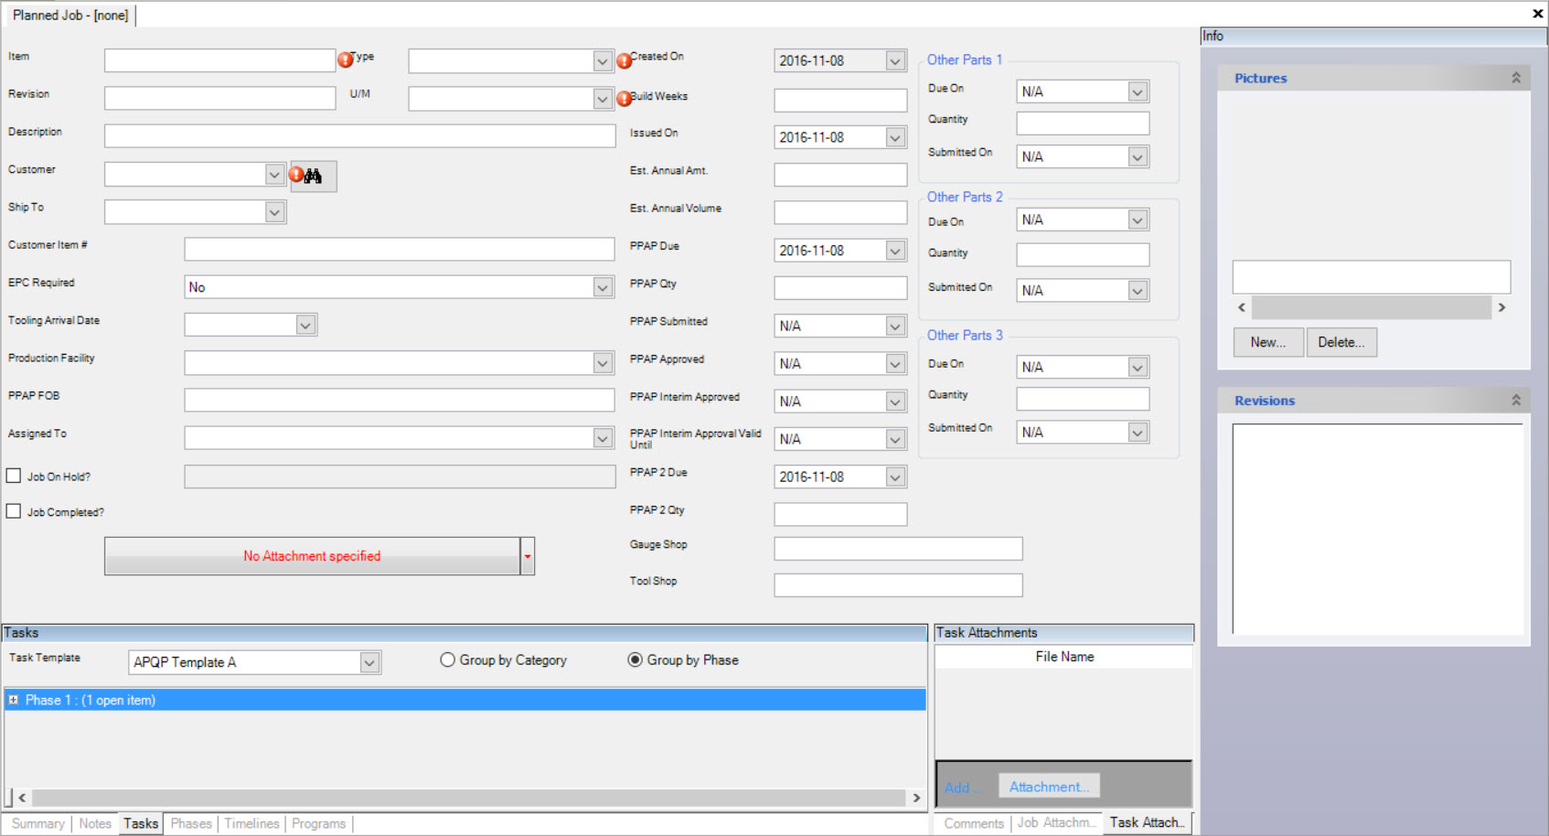Viewport: 1549px width, 836px height.
Task: Open the attachment button dropdown arrow
Action: [528, 556]
